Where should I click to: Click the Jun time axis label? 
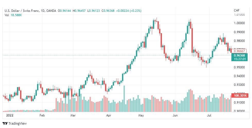coord(175,115)
